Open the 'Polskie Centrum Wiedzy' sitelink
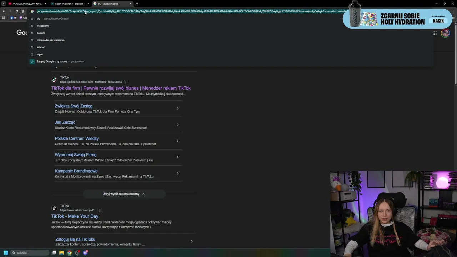The width and height of the screenshot is (457, 257). (77, 138)
